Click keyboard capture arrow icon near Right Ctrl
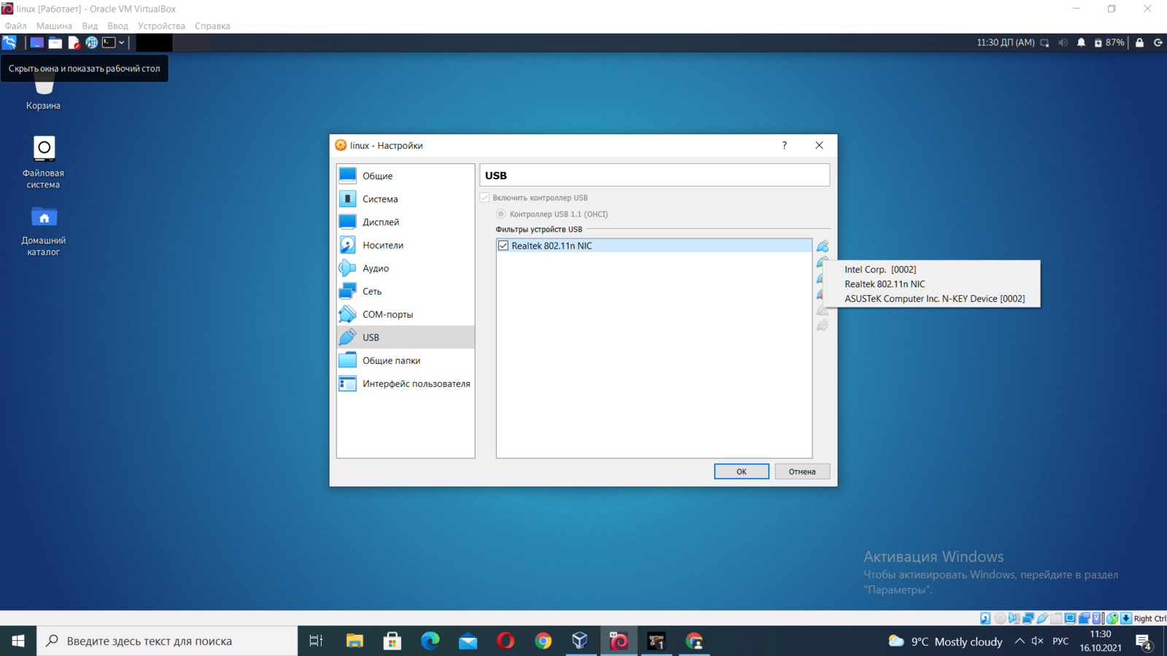1167x656 pixels. pyautogui.click(x=1126, y=618)
